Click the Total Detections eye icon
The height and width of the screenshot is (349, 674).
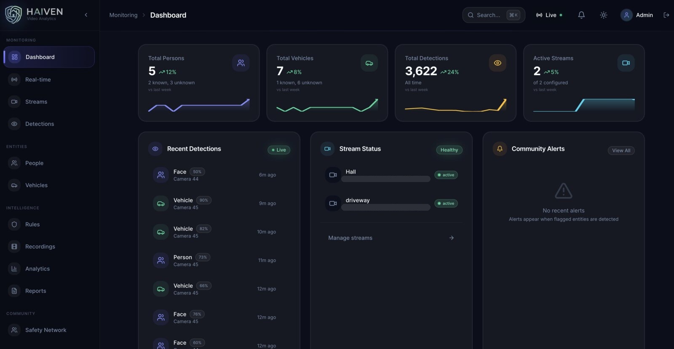coord(497,63)
